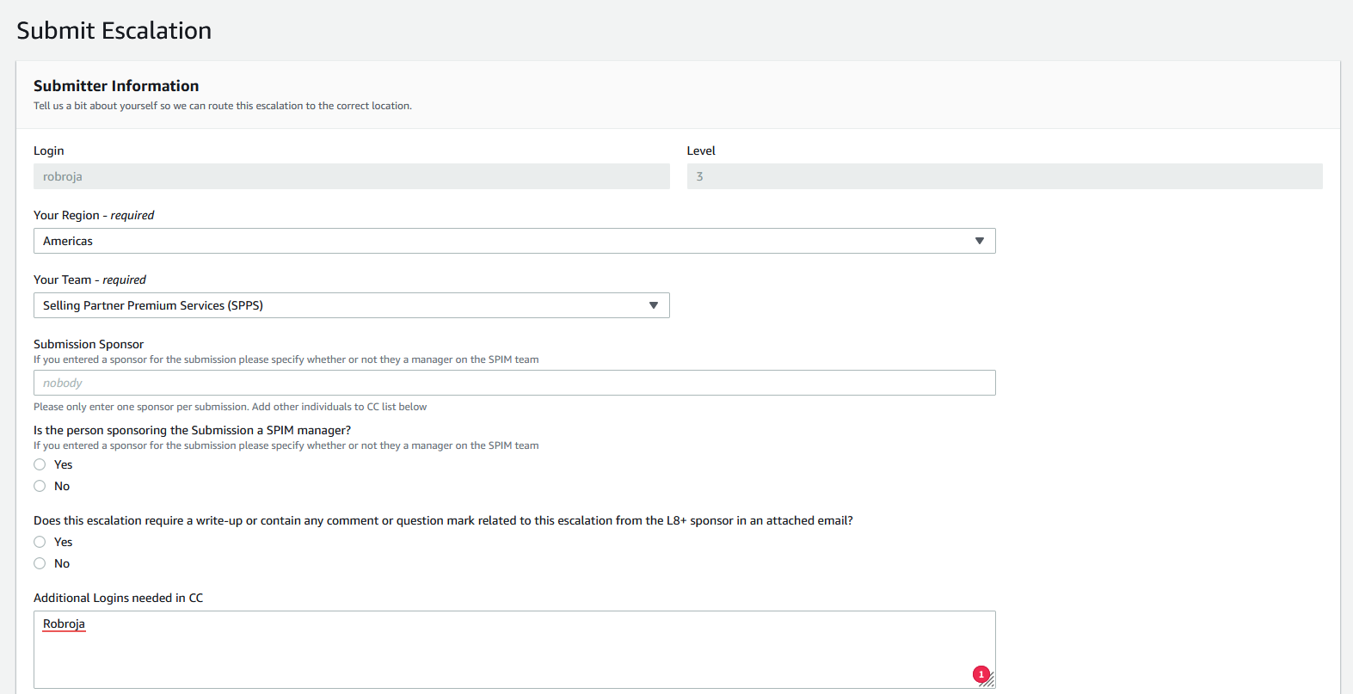Open the Americas region dropdown
This screenshot has height=694, width=1353.
[x=514, y=241]
